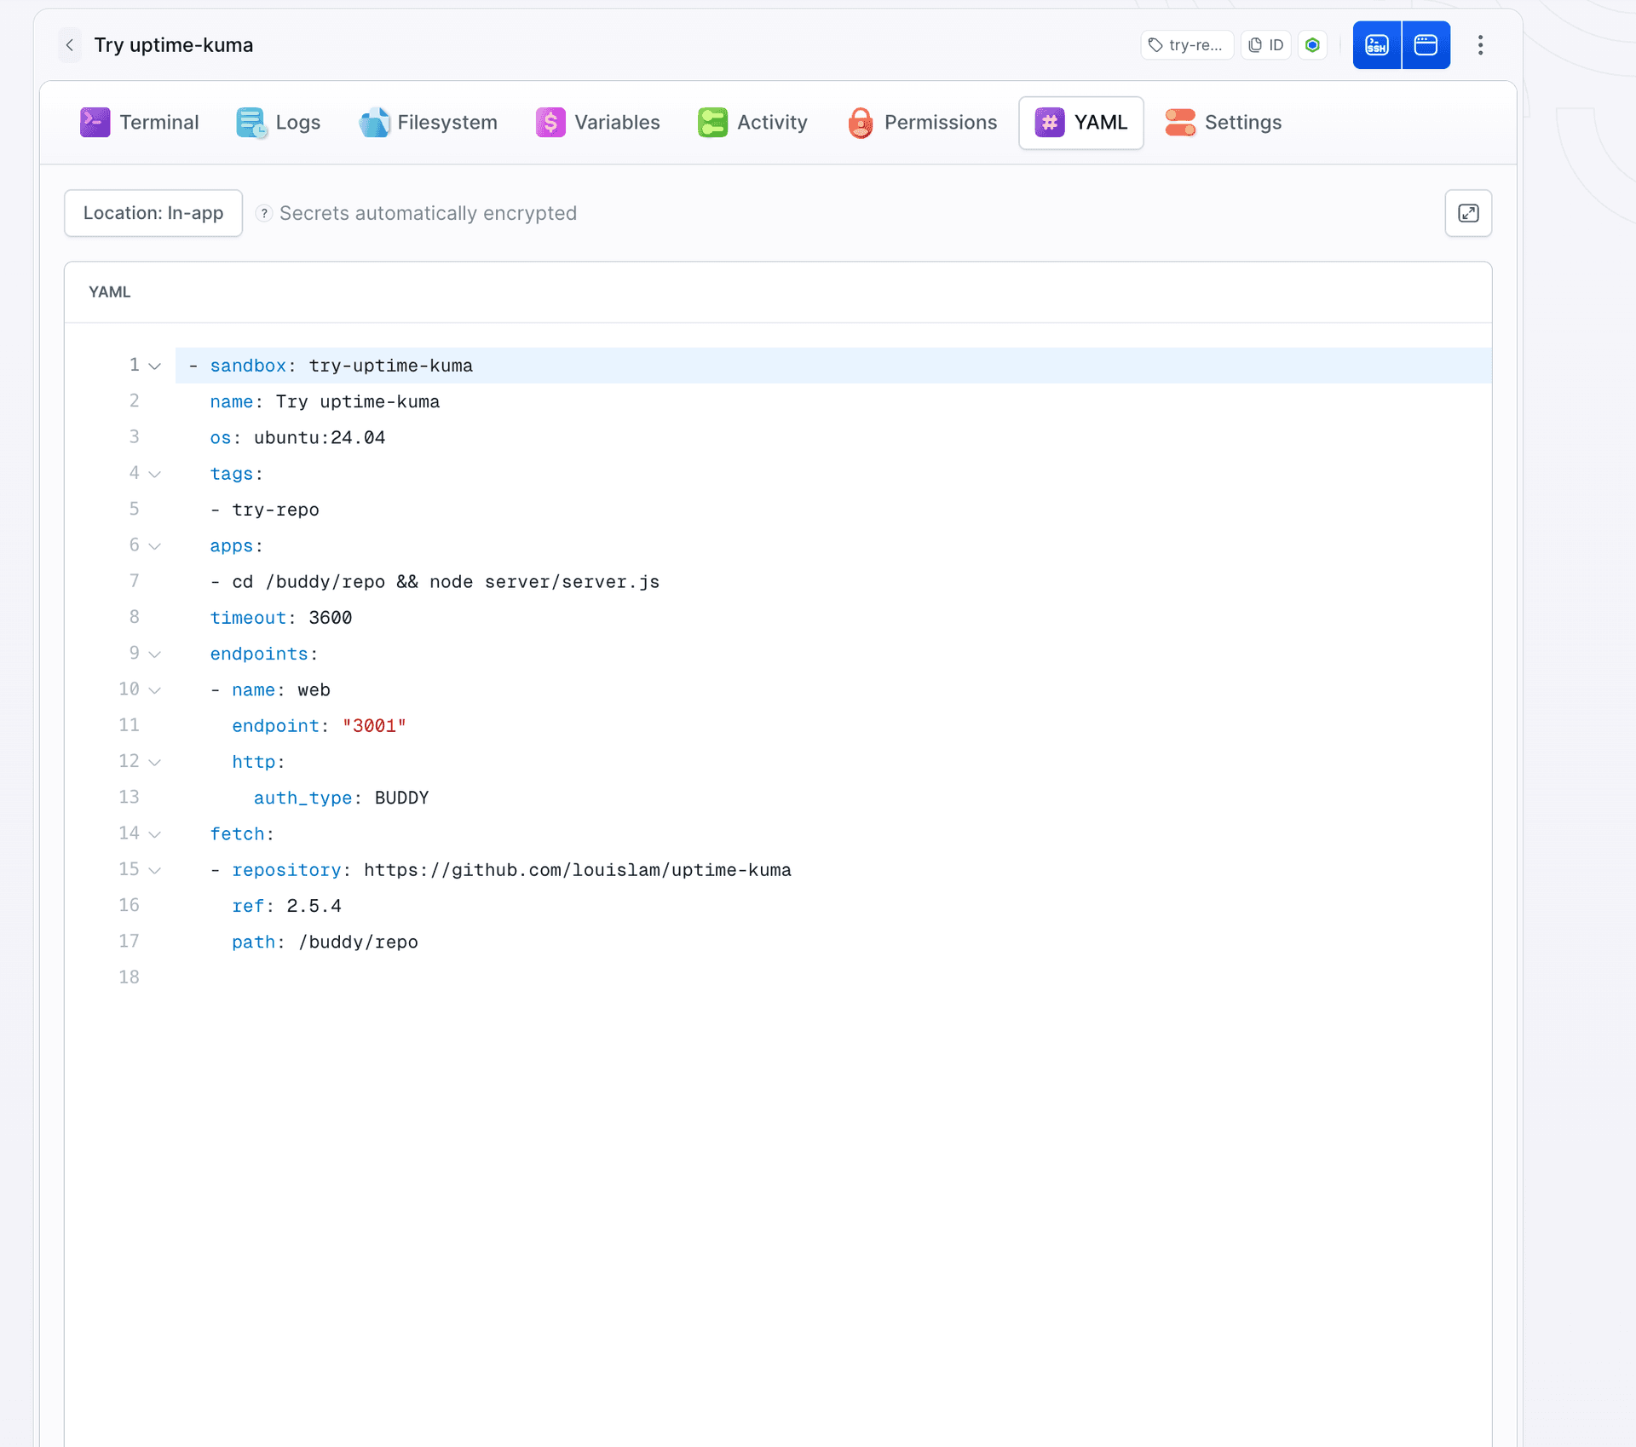Viewport: 1636px width, 1447px height.
Task: Go to the Permissions tab
Action: tap(922, 123)
